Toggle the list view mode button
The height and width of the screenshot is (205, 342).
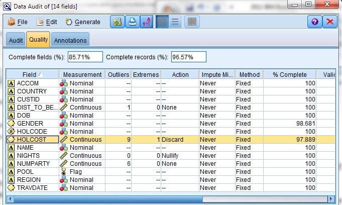coord(175,22)
